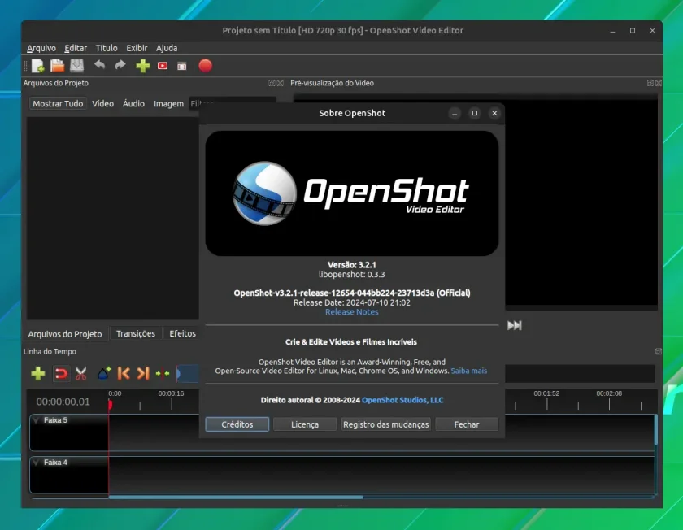Jump to the previous marker
This screenshot has width=683, height=530.
click(124, 373)
